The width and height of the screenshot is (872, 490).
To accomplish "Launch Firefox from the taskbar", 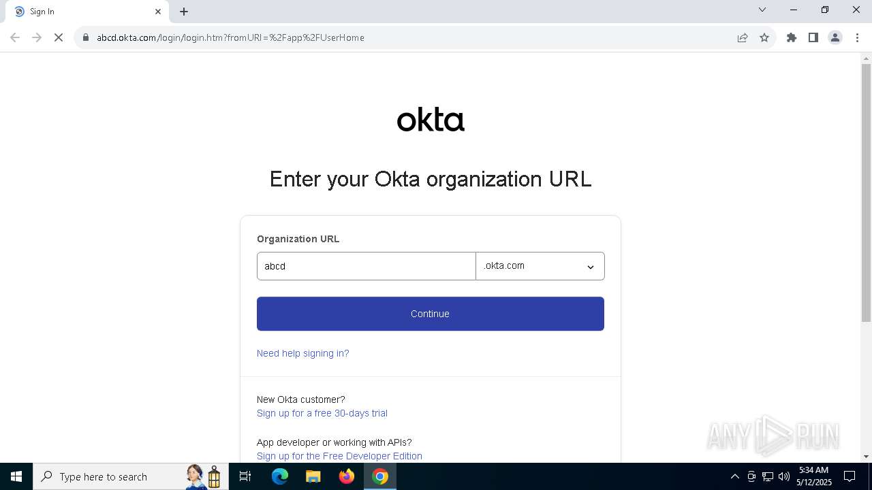I will pyautogui.click(x=347, y=476).
